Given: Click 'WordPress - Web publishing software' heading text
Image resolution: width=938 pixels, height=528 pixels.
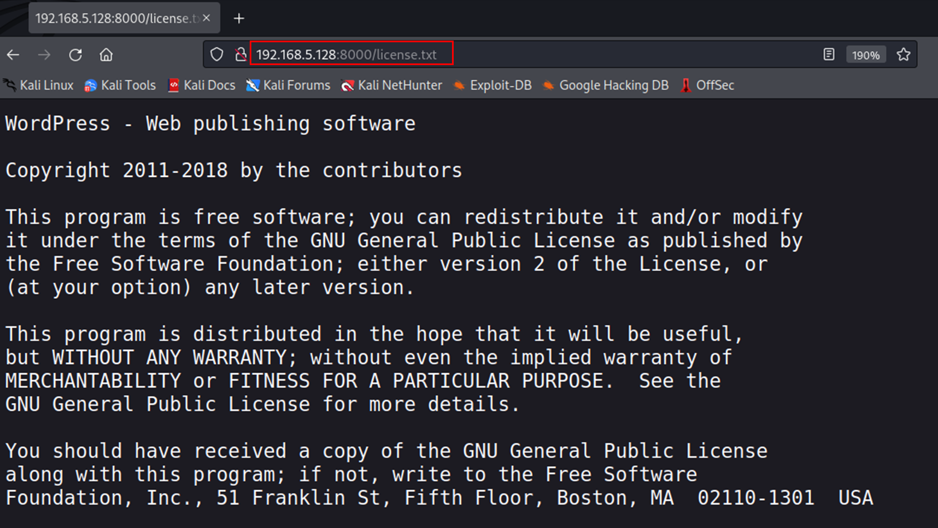Looking at the screenshot, I should (211, 124).
